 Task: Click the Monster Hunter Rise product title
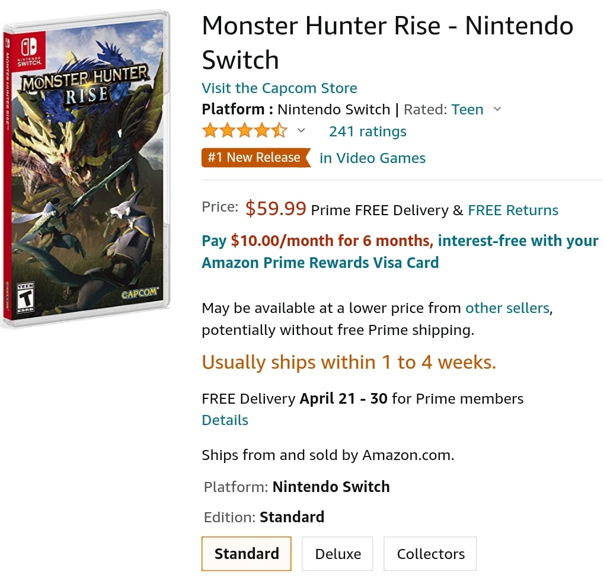387,43
